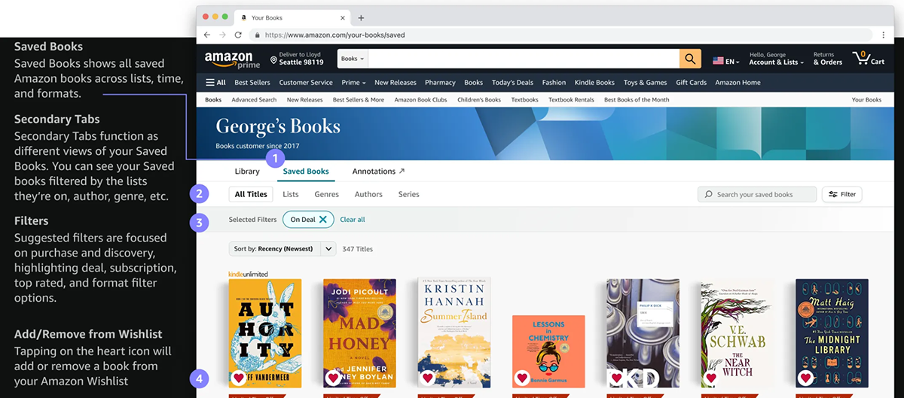Toggle wishlist heart on Summer Island
Screen dimensions: 904x398
point(428,378)
